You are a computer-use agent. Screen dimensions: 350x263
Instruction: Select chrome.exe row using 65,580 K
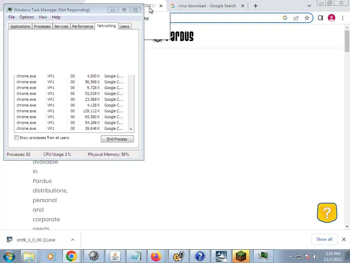coord(71,117)
